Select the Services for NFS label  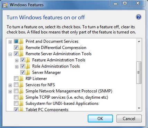(40, 85)
